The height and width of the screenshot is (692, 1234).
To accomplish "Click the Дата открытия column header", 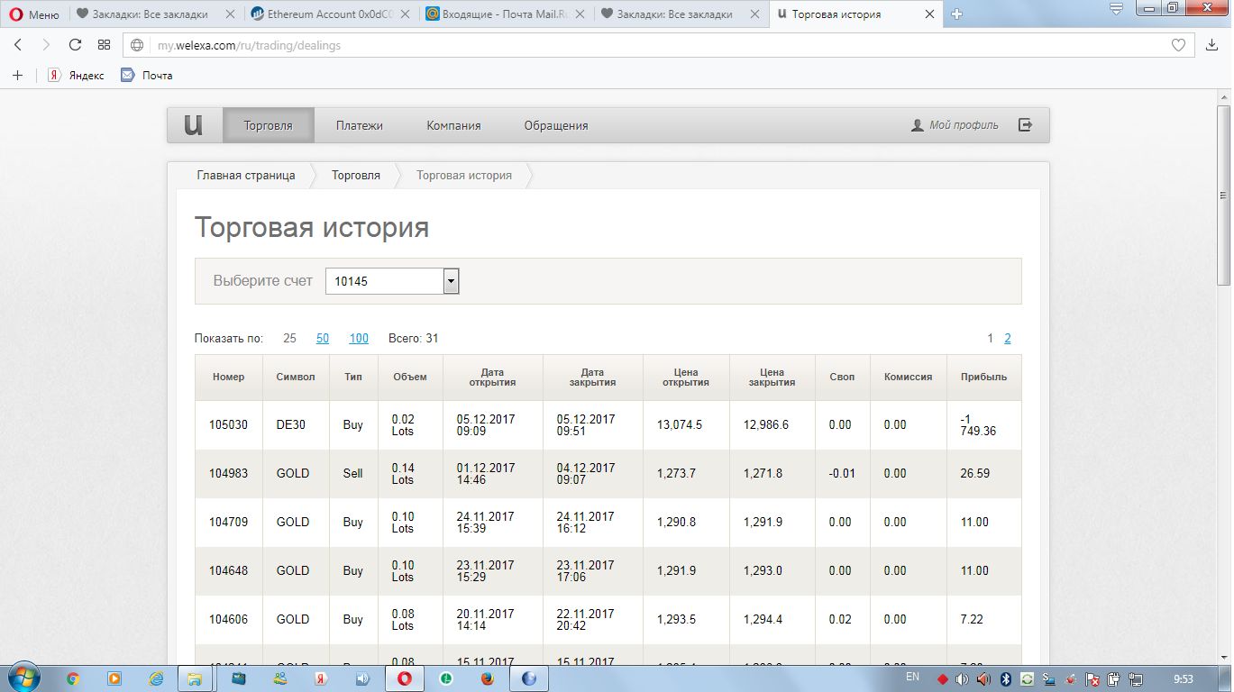I will pyautogui.click(x=493, y=378).
